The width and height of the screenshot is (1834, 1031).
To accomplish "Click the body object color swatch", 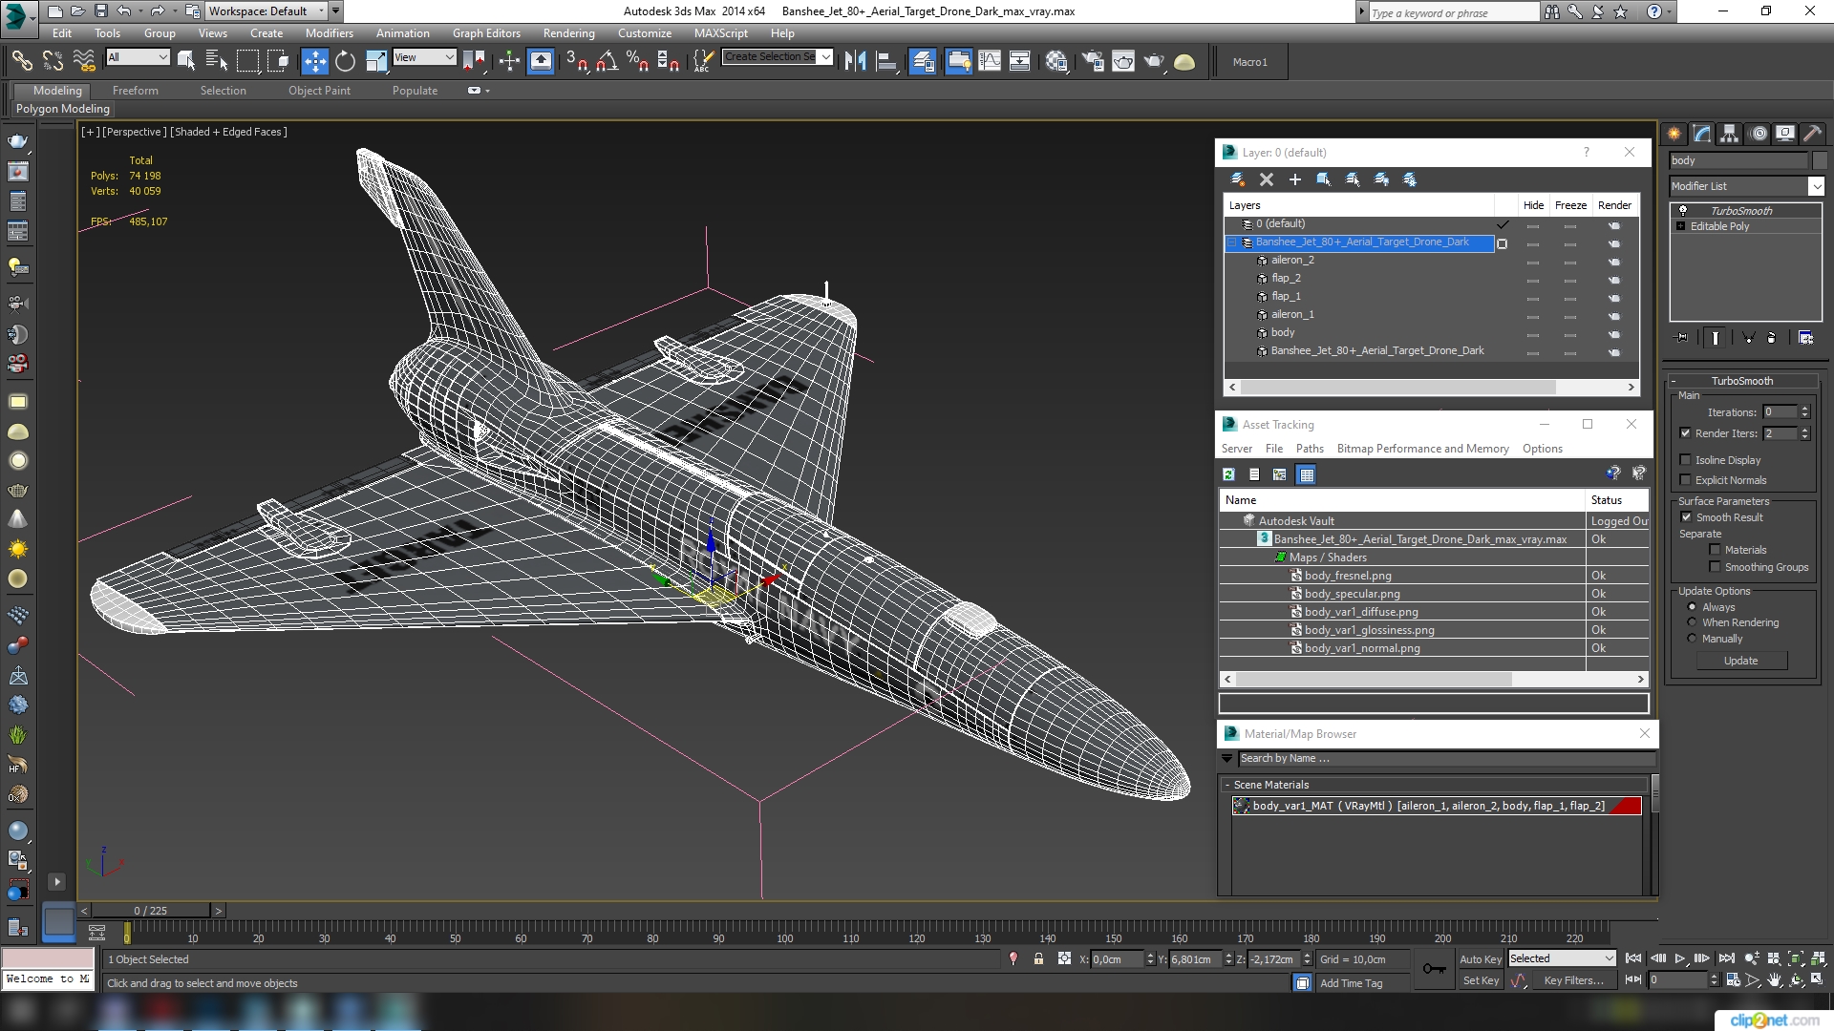I will pos(1819,160).
